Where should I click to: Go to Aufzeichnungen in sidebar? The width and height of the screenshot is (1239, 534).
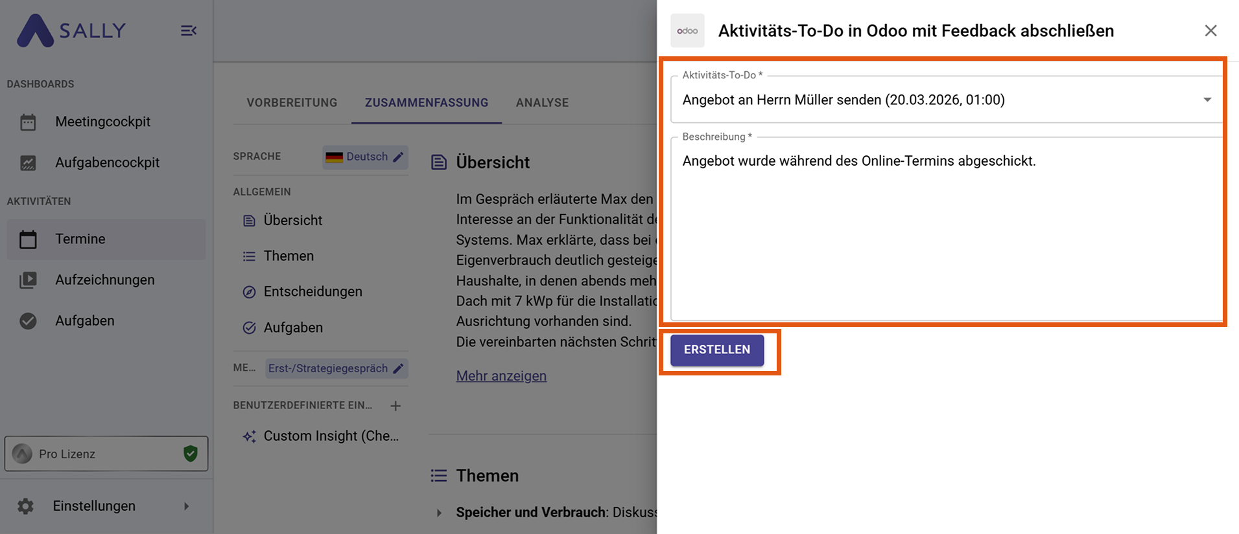click(104, 280)
